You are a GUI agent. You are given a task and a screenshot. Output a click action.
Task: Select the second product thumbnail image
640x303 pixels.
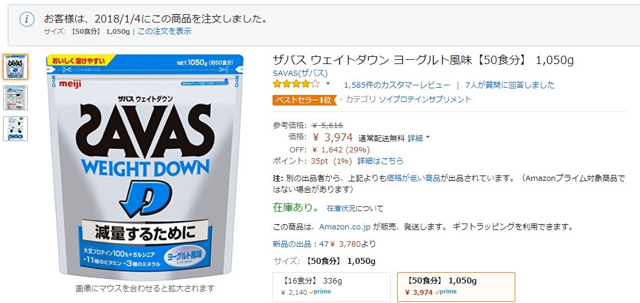tap(15, 98)
